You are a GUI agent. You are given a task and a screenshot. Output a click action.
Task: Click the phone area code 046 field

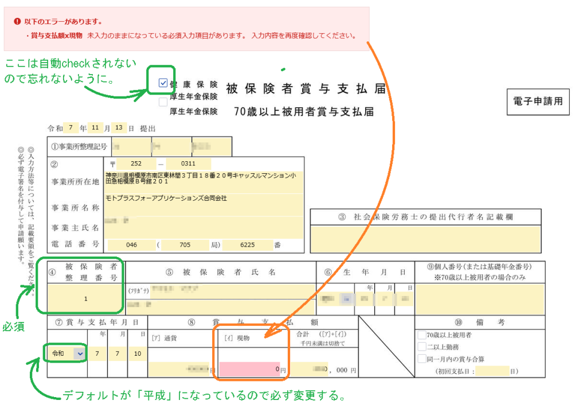132,245
